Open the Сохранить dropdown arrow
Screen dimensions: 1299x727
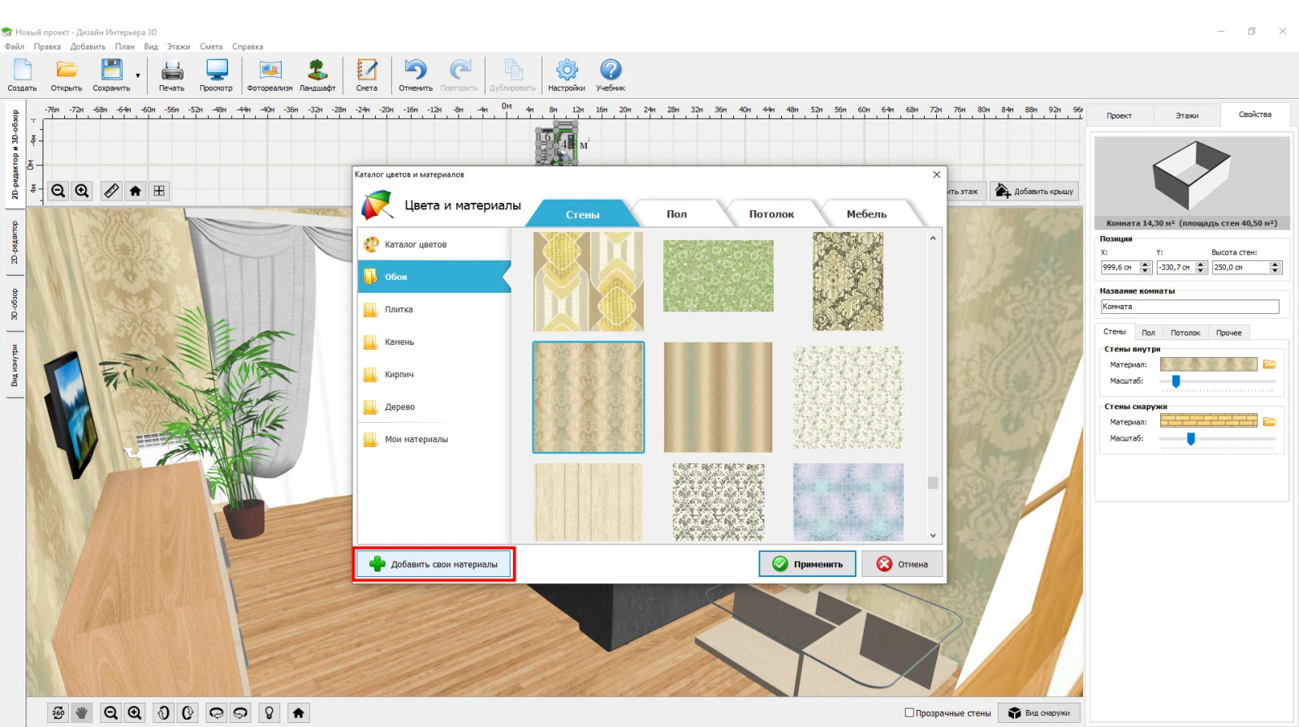tap(138, 75)
